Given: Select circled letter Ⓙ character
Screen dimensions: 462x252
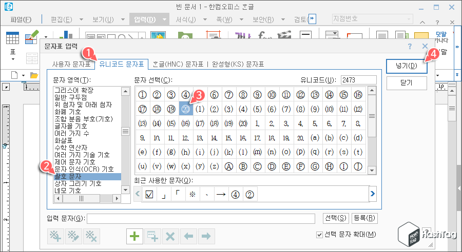Looking at the screenshot, I should coord(358,166).
